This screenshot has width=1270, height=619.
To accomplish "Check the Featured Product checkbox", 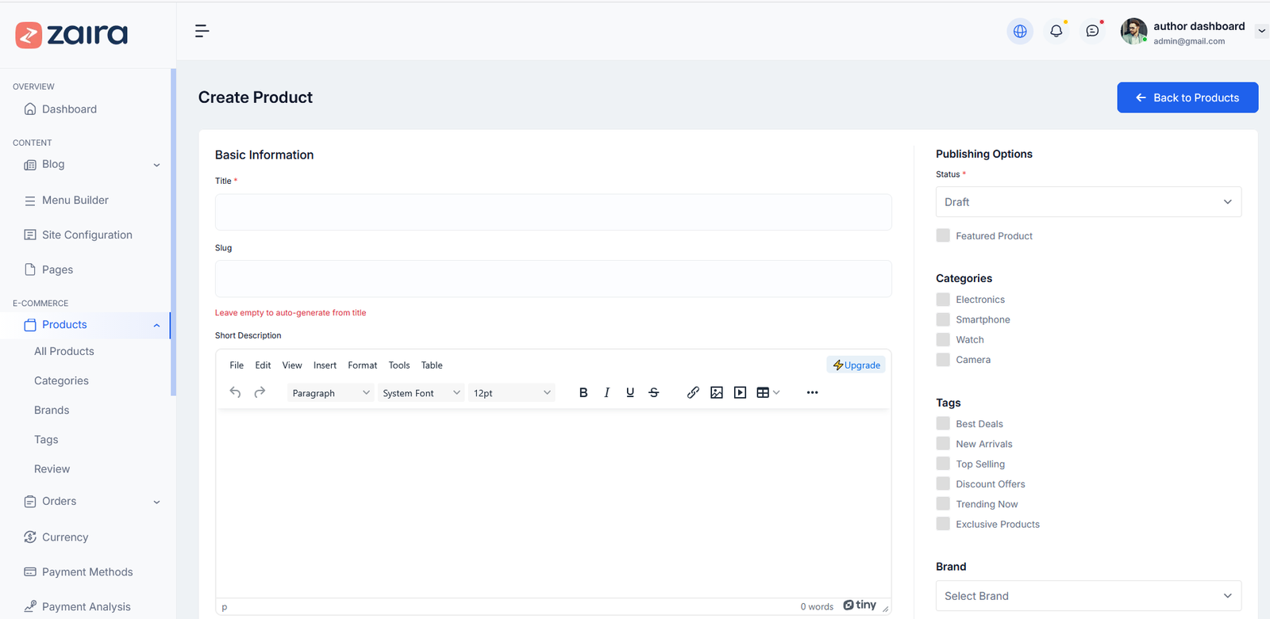I will point(943,235).
